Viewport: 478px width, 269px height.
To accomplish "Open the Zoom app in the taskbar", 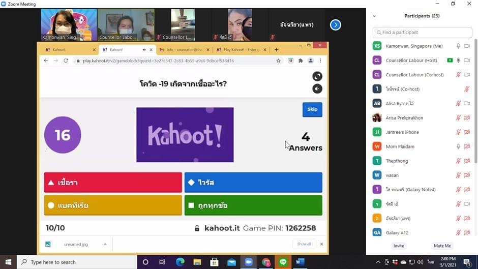I will click(x=249, y=262).
